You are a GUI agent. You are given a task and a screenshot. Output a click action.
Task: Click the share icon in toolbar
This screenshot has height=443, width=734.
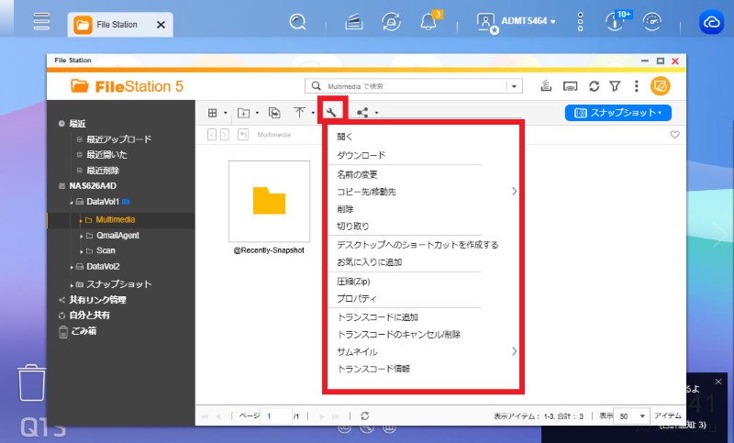pyautogui.click(x=362, y=113)
